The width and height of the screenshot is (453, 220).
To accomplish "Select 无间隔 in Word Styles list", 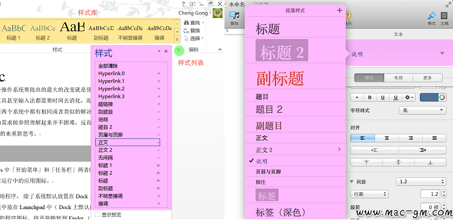I will [x=127, y=158].
